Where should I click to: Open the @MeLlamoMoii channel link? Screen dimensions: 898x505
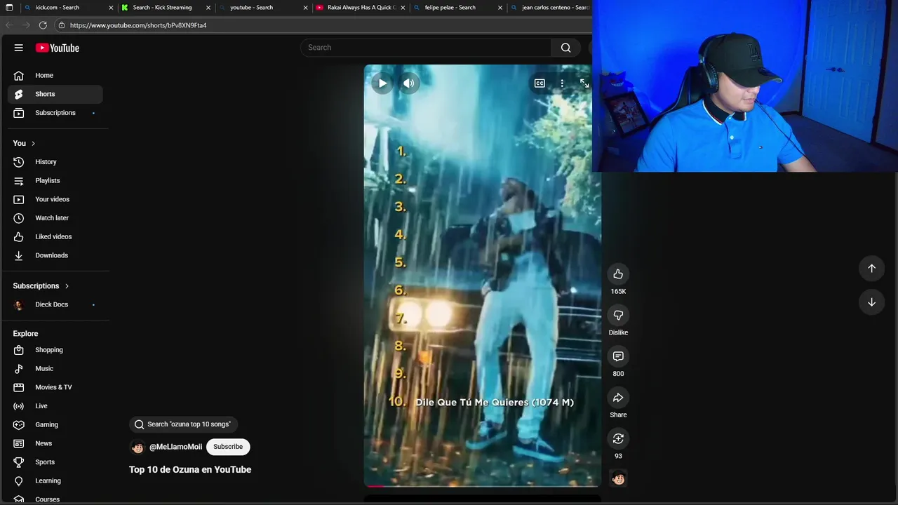click(175, 447)
